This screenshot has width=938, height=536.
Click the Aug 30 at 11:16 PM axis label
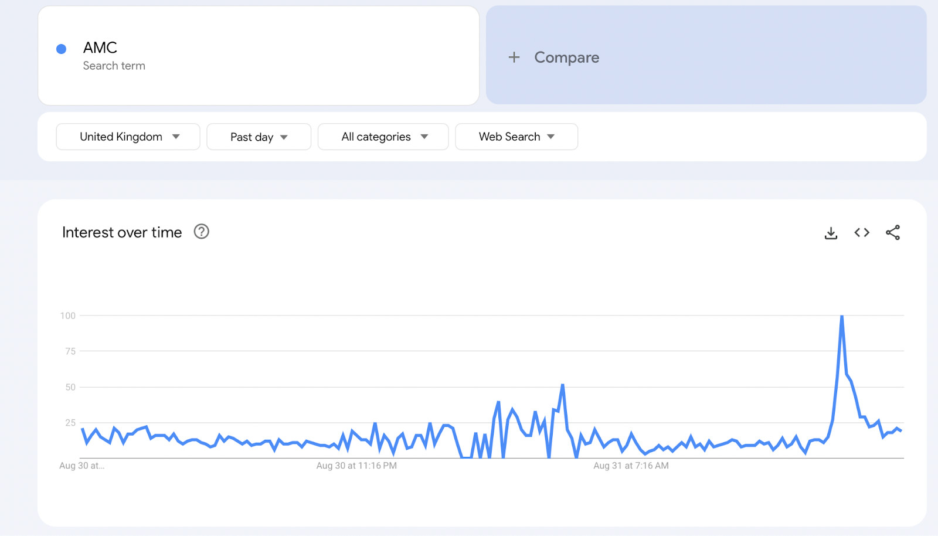[356, 466]
